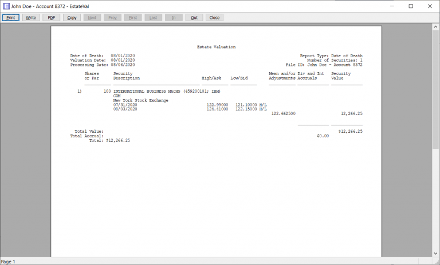Close the report preview with the Close button
Image resolution: width=440 pixels, height=265 pixels.
click(x=214, y=18)
